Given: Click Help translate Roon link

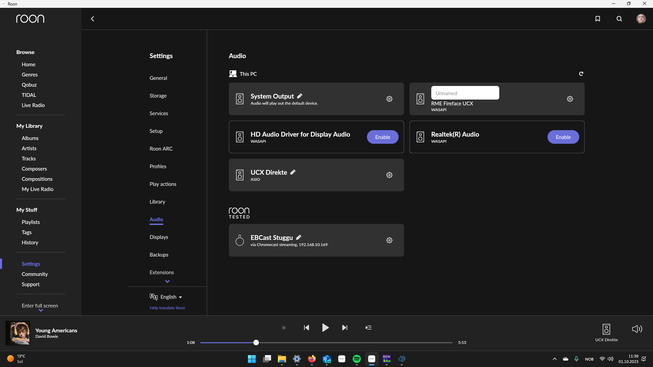Looking at the screenshot, I should [x=167, y=308].
